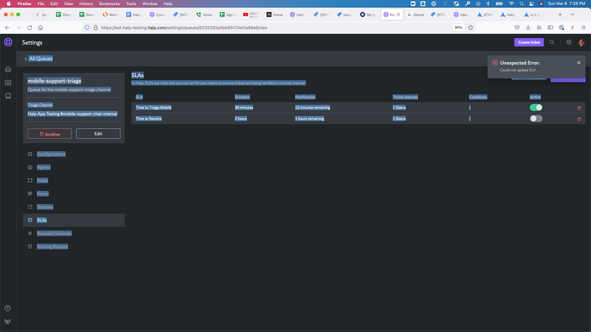591x332 pixels.
Task: Open macOS Control Center icon
Action: pyautogui.click(x=531, y=4)
